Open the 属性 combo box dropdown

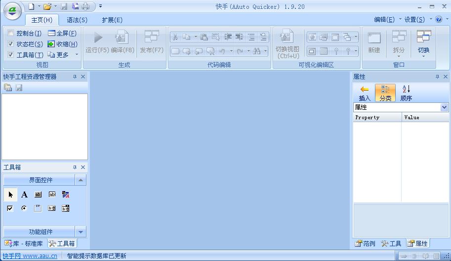(x=444, y=107)
